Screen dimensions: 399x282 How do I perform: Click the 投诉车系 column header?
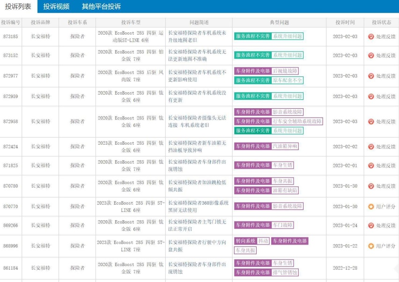pyautogui.click(x=77, y=22)
